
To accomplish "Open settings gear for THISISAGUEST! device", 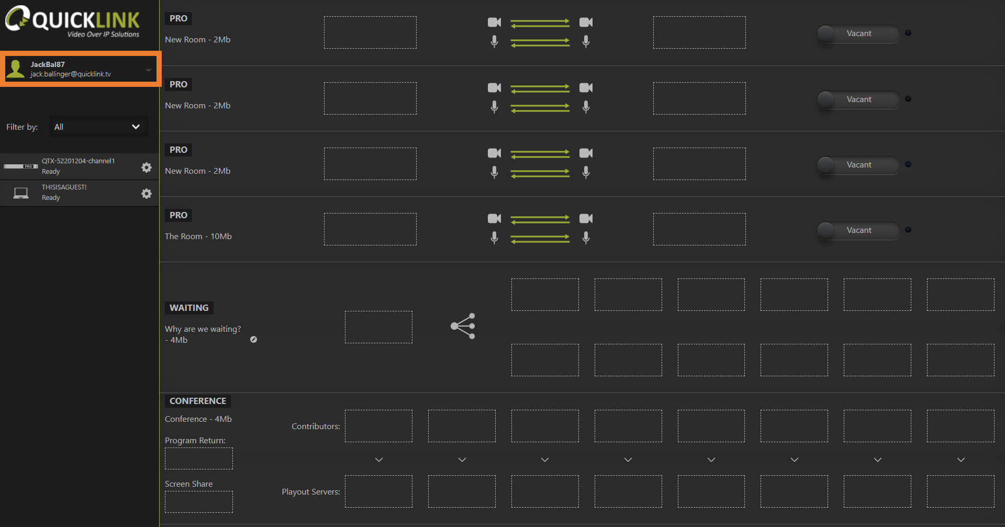I will pos(147,194).
